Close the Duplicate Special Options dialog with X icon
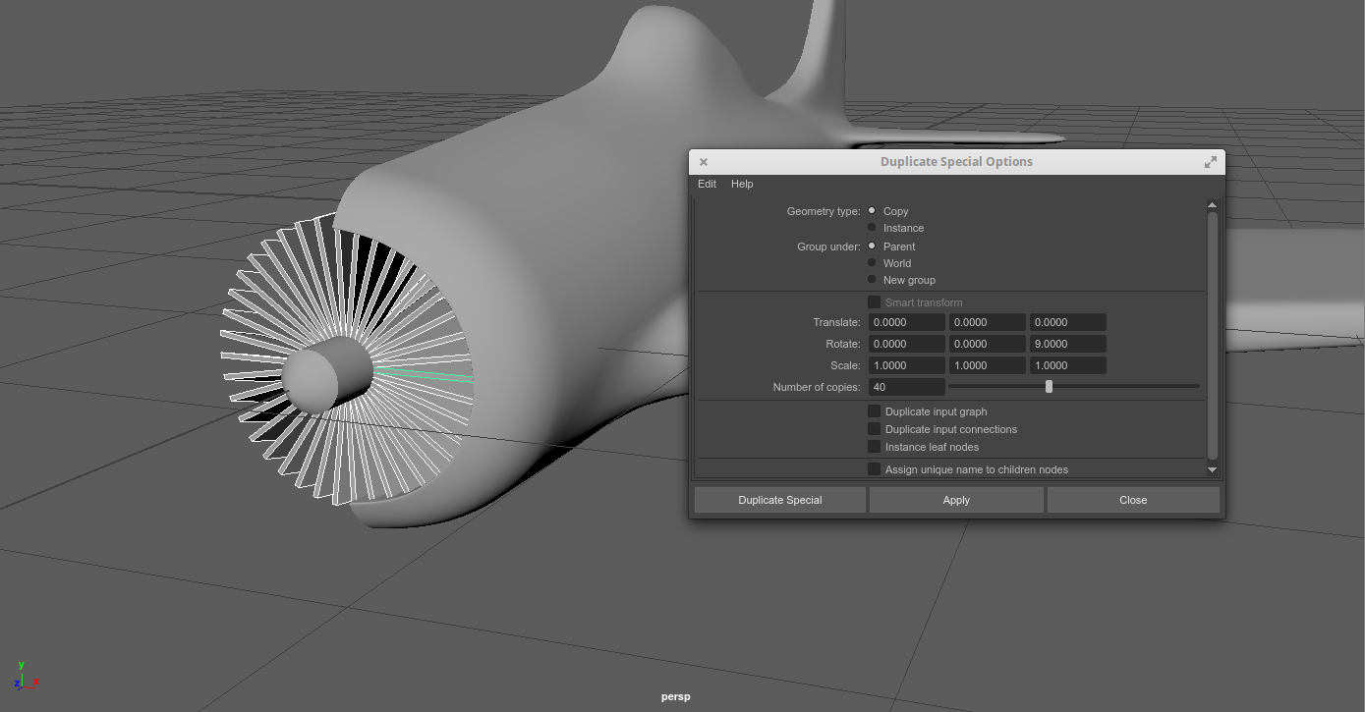1365x712 pixels. pos(704,162)
